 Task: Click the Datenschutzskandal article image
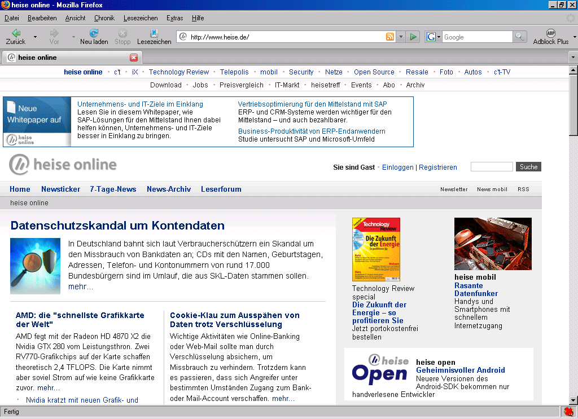35,266
